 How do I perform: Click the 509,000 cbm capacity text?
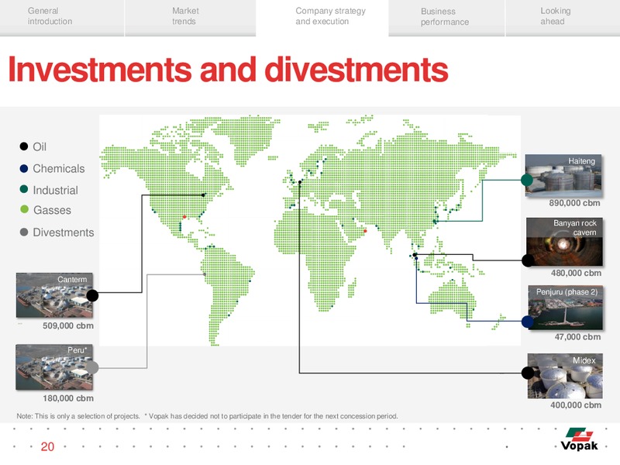68,325
